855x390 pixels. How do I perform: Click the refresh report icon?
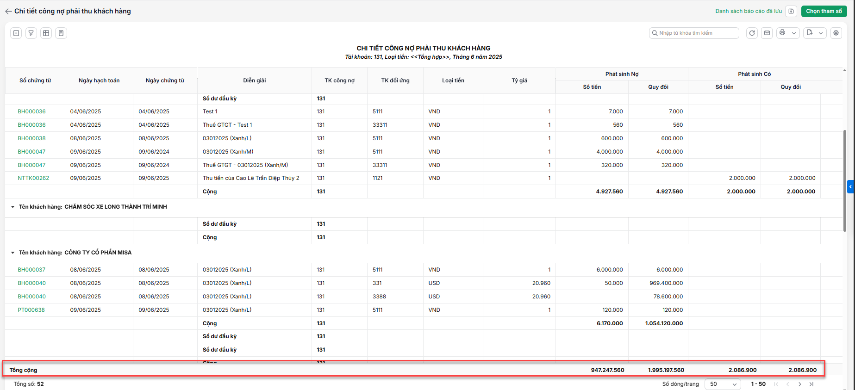point(752,33)
